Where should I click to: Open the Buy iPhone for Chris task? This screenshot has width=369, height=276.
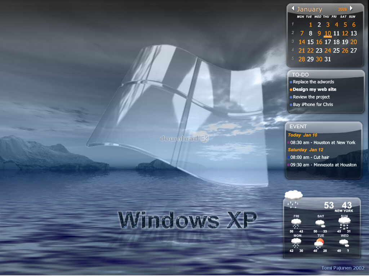click(x=313, y=105)
